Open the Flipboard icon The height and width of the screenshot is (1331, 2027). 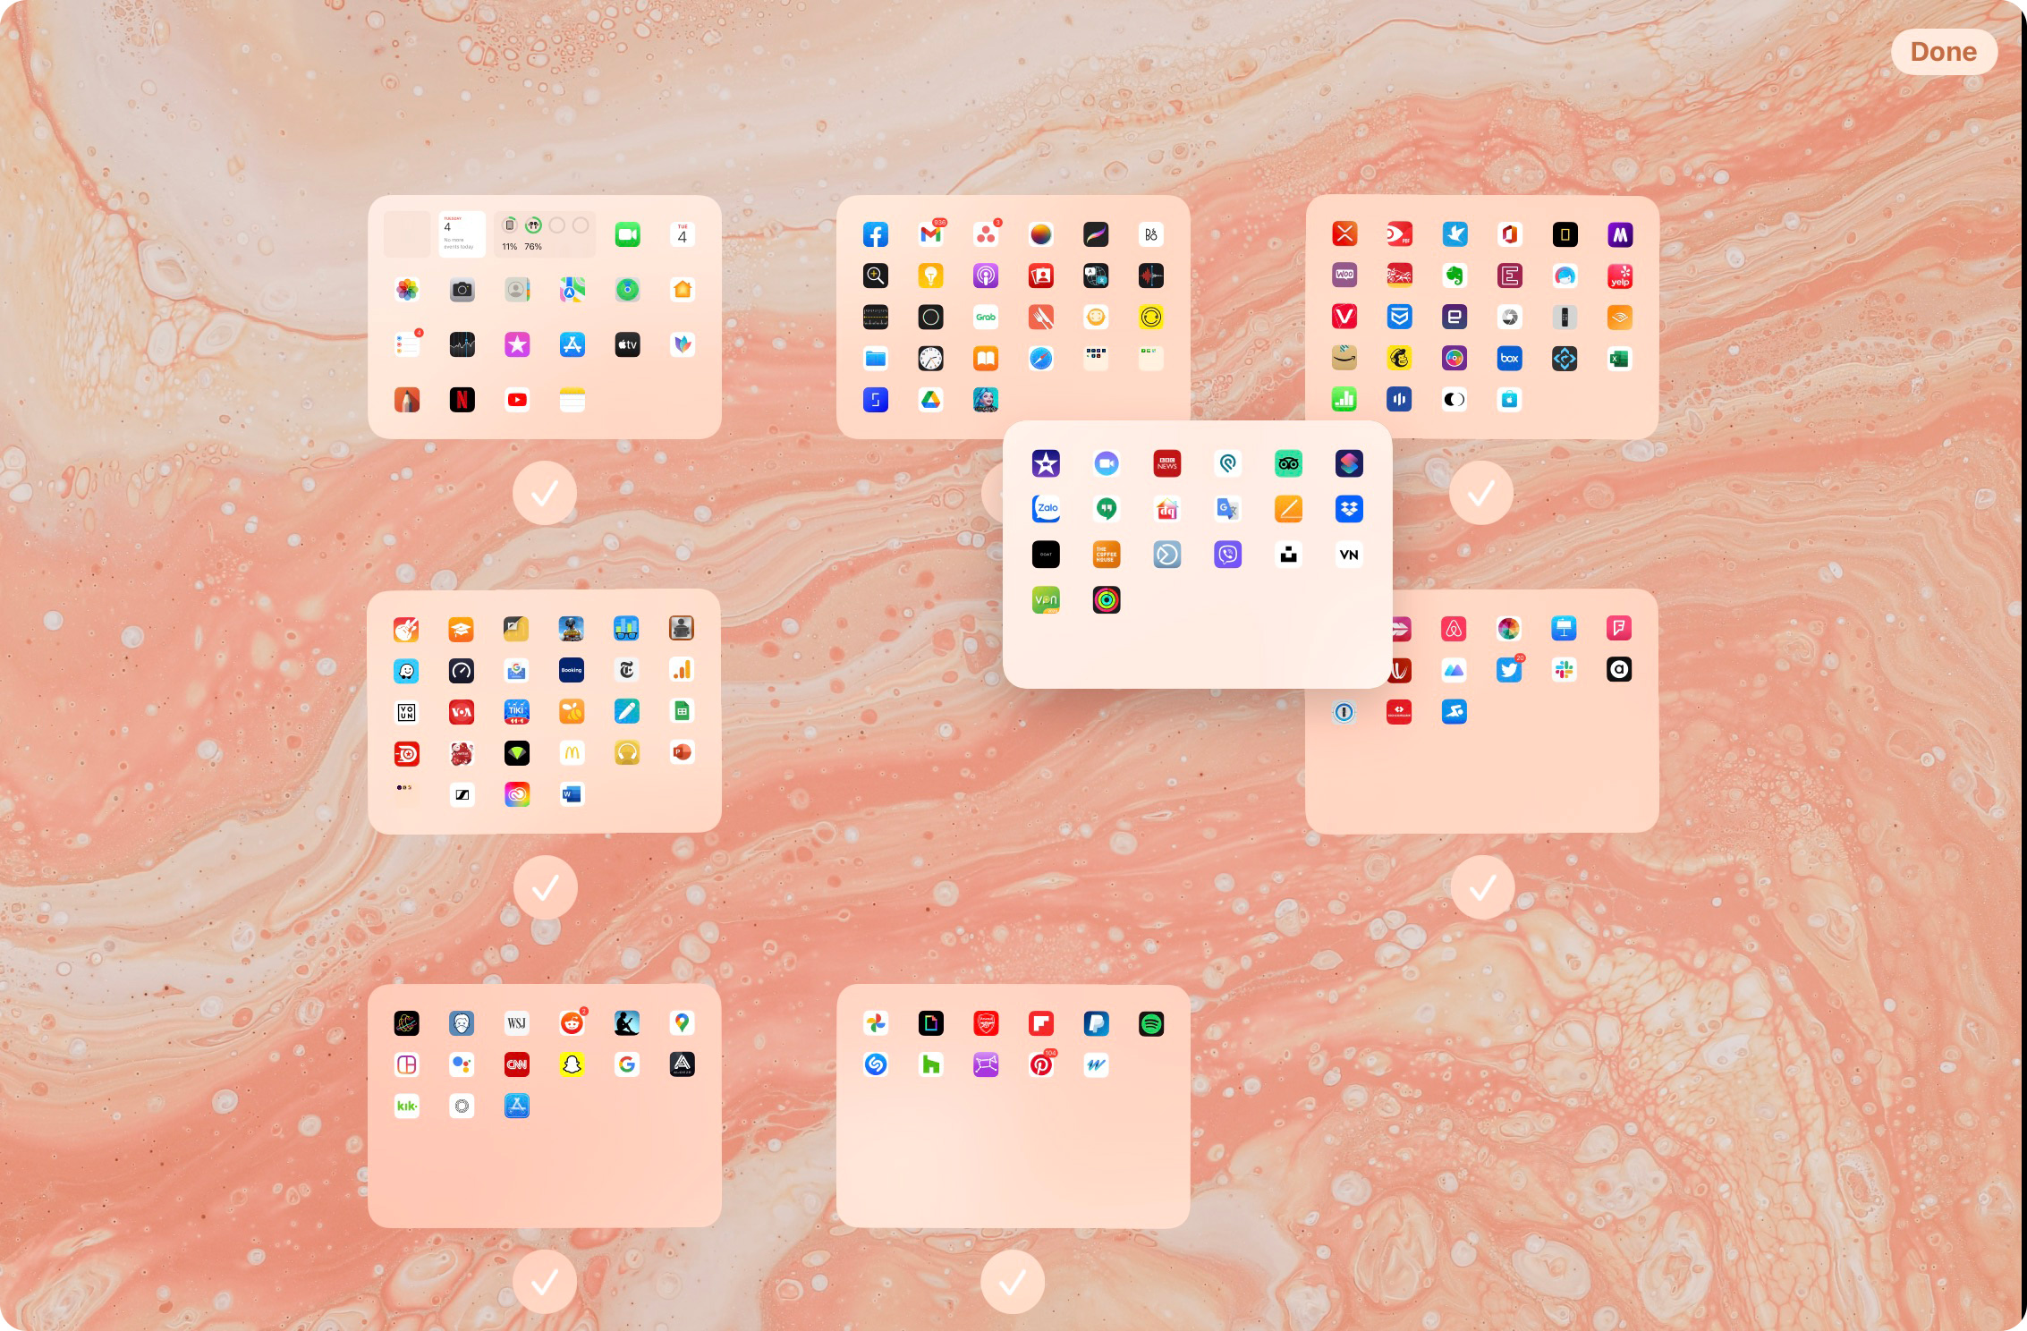pos(1041,1023)
